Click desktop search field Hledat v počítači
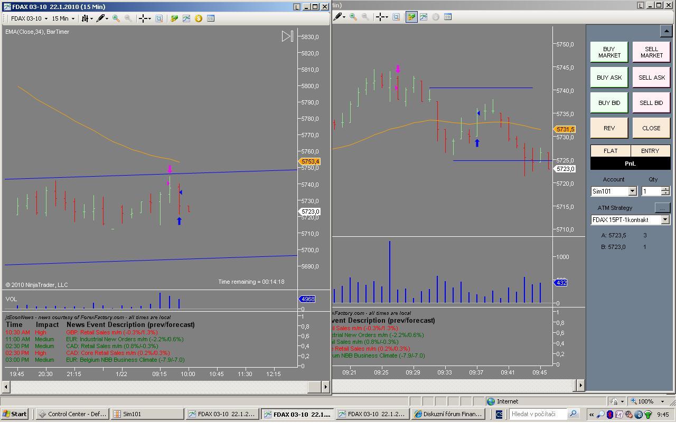Screen dimensions: 676x423 (537, 414)
